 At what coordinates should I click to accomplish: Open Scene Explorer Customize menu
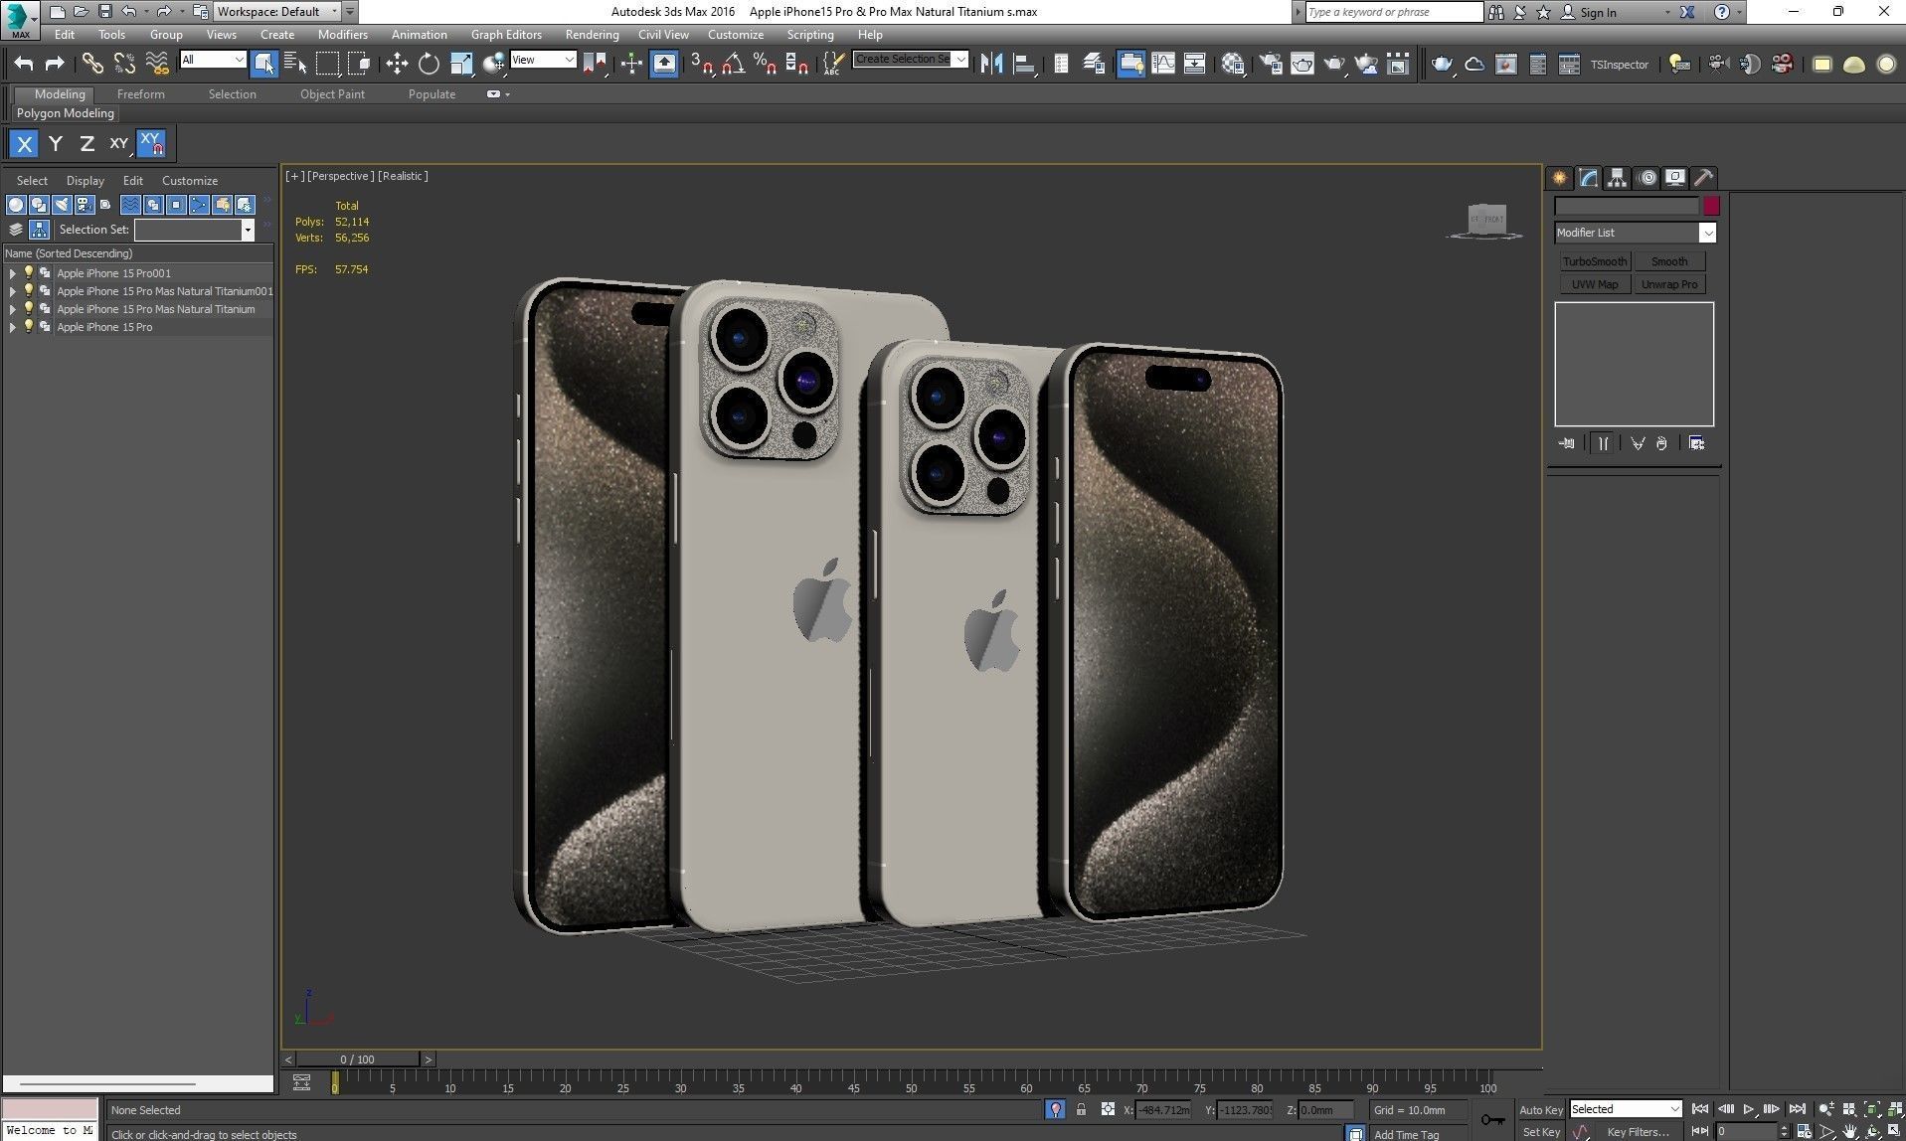click(190, 181)
